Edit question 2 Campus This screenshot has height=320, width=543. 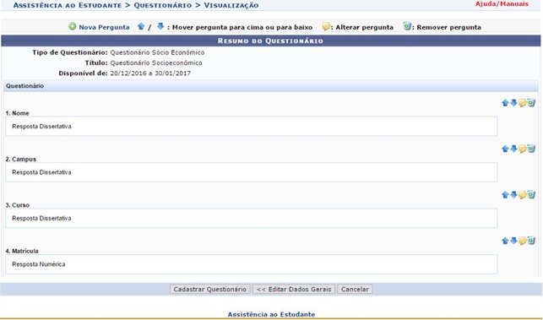tap(522, 149)
